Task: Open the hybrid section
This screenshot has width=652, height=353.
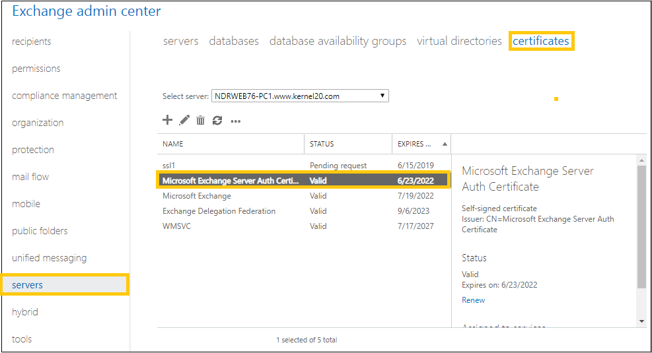Action: (x=25, y=312)
